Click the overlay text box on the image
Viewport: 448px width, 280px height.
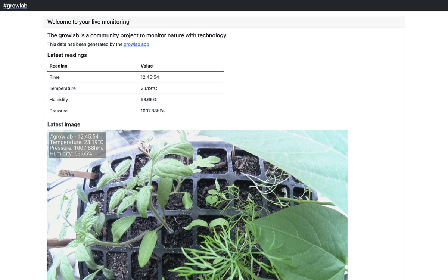coord(77,145)
